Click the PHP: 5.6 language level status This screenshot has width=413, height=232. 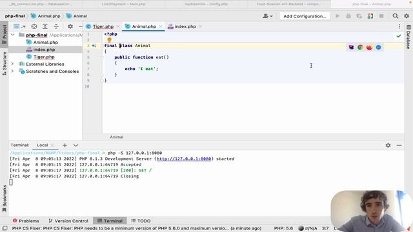(283, 228)
